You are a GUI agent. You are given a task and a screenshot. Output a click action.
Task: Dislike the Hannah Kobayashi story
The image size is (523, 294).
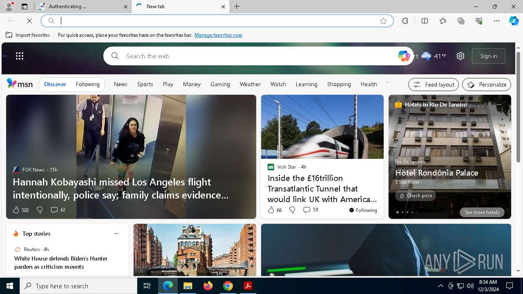point(40,210)
